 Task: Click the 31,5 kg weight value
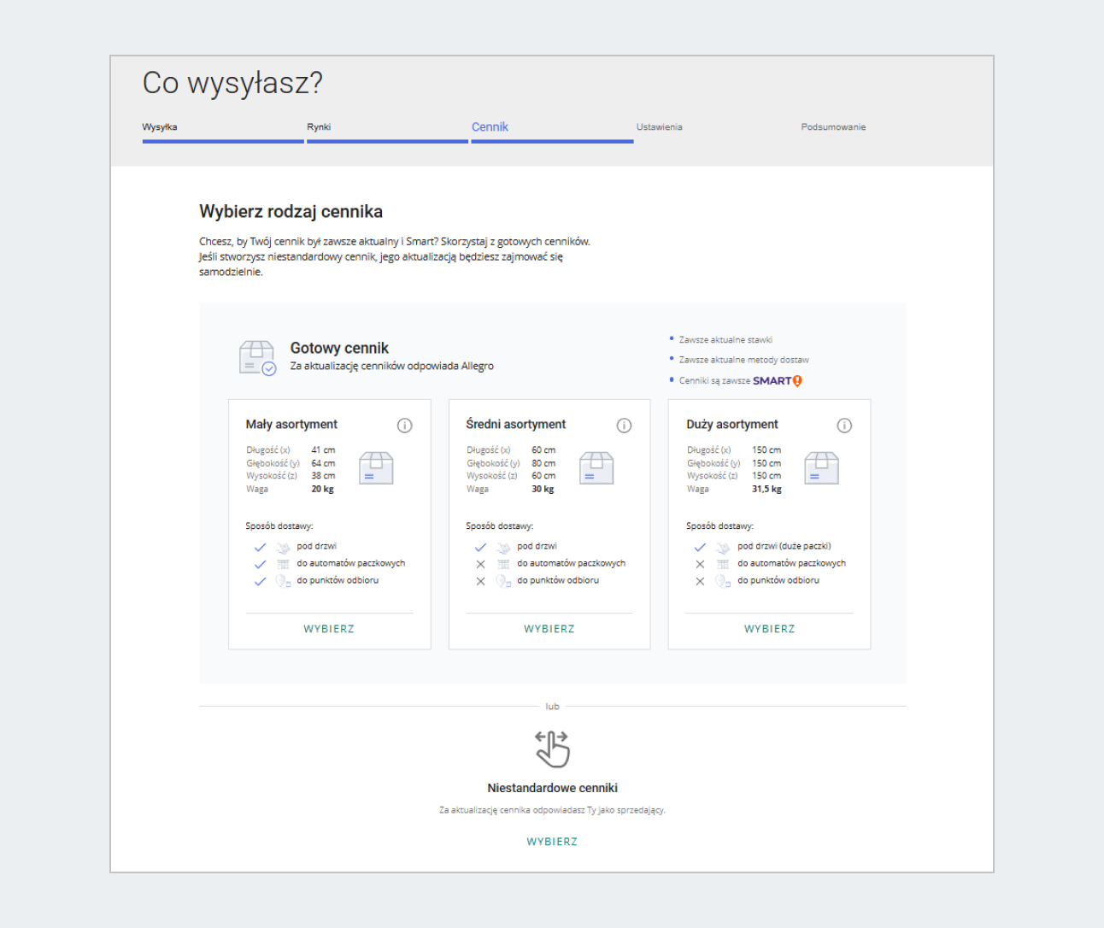[766, 490]
